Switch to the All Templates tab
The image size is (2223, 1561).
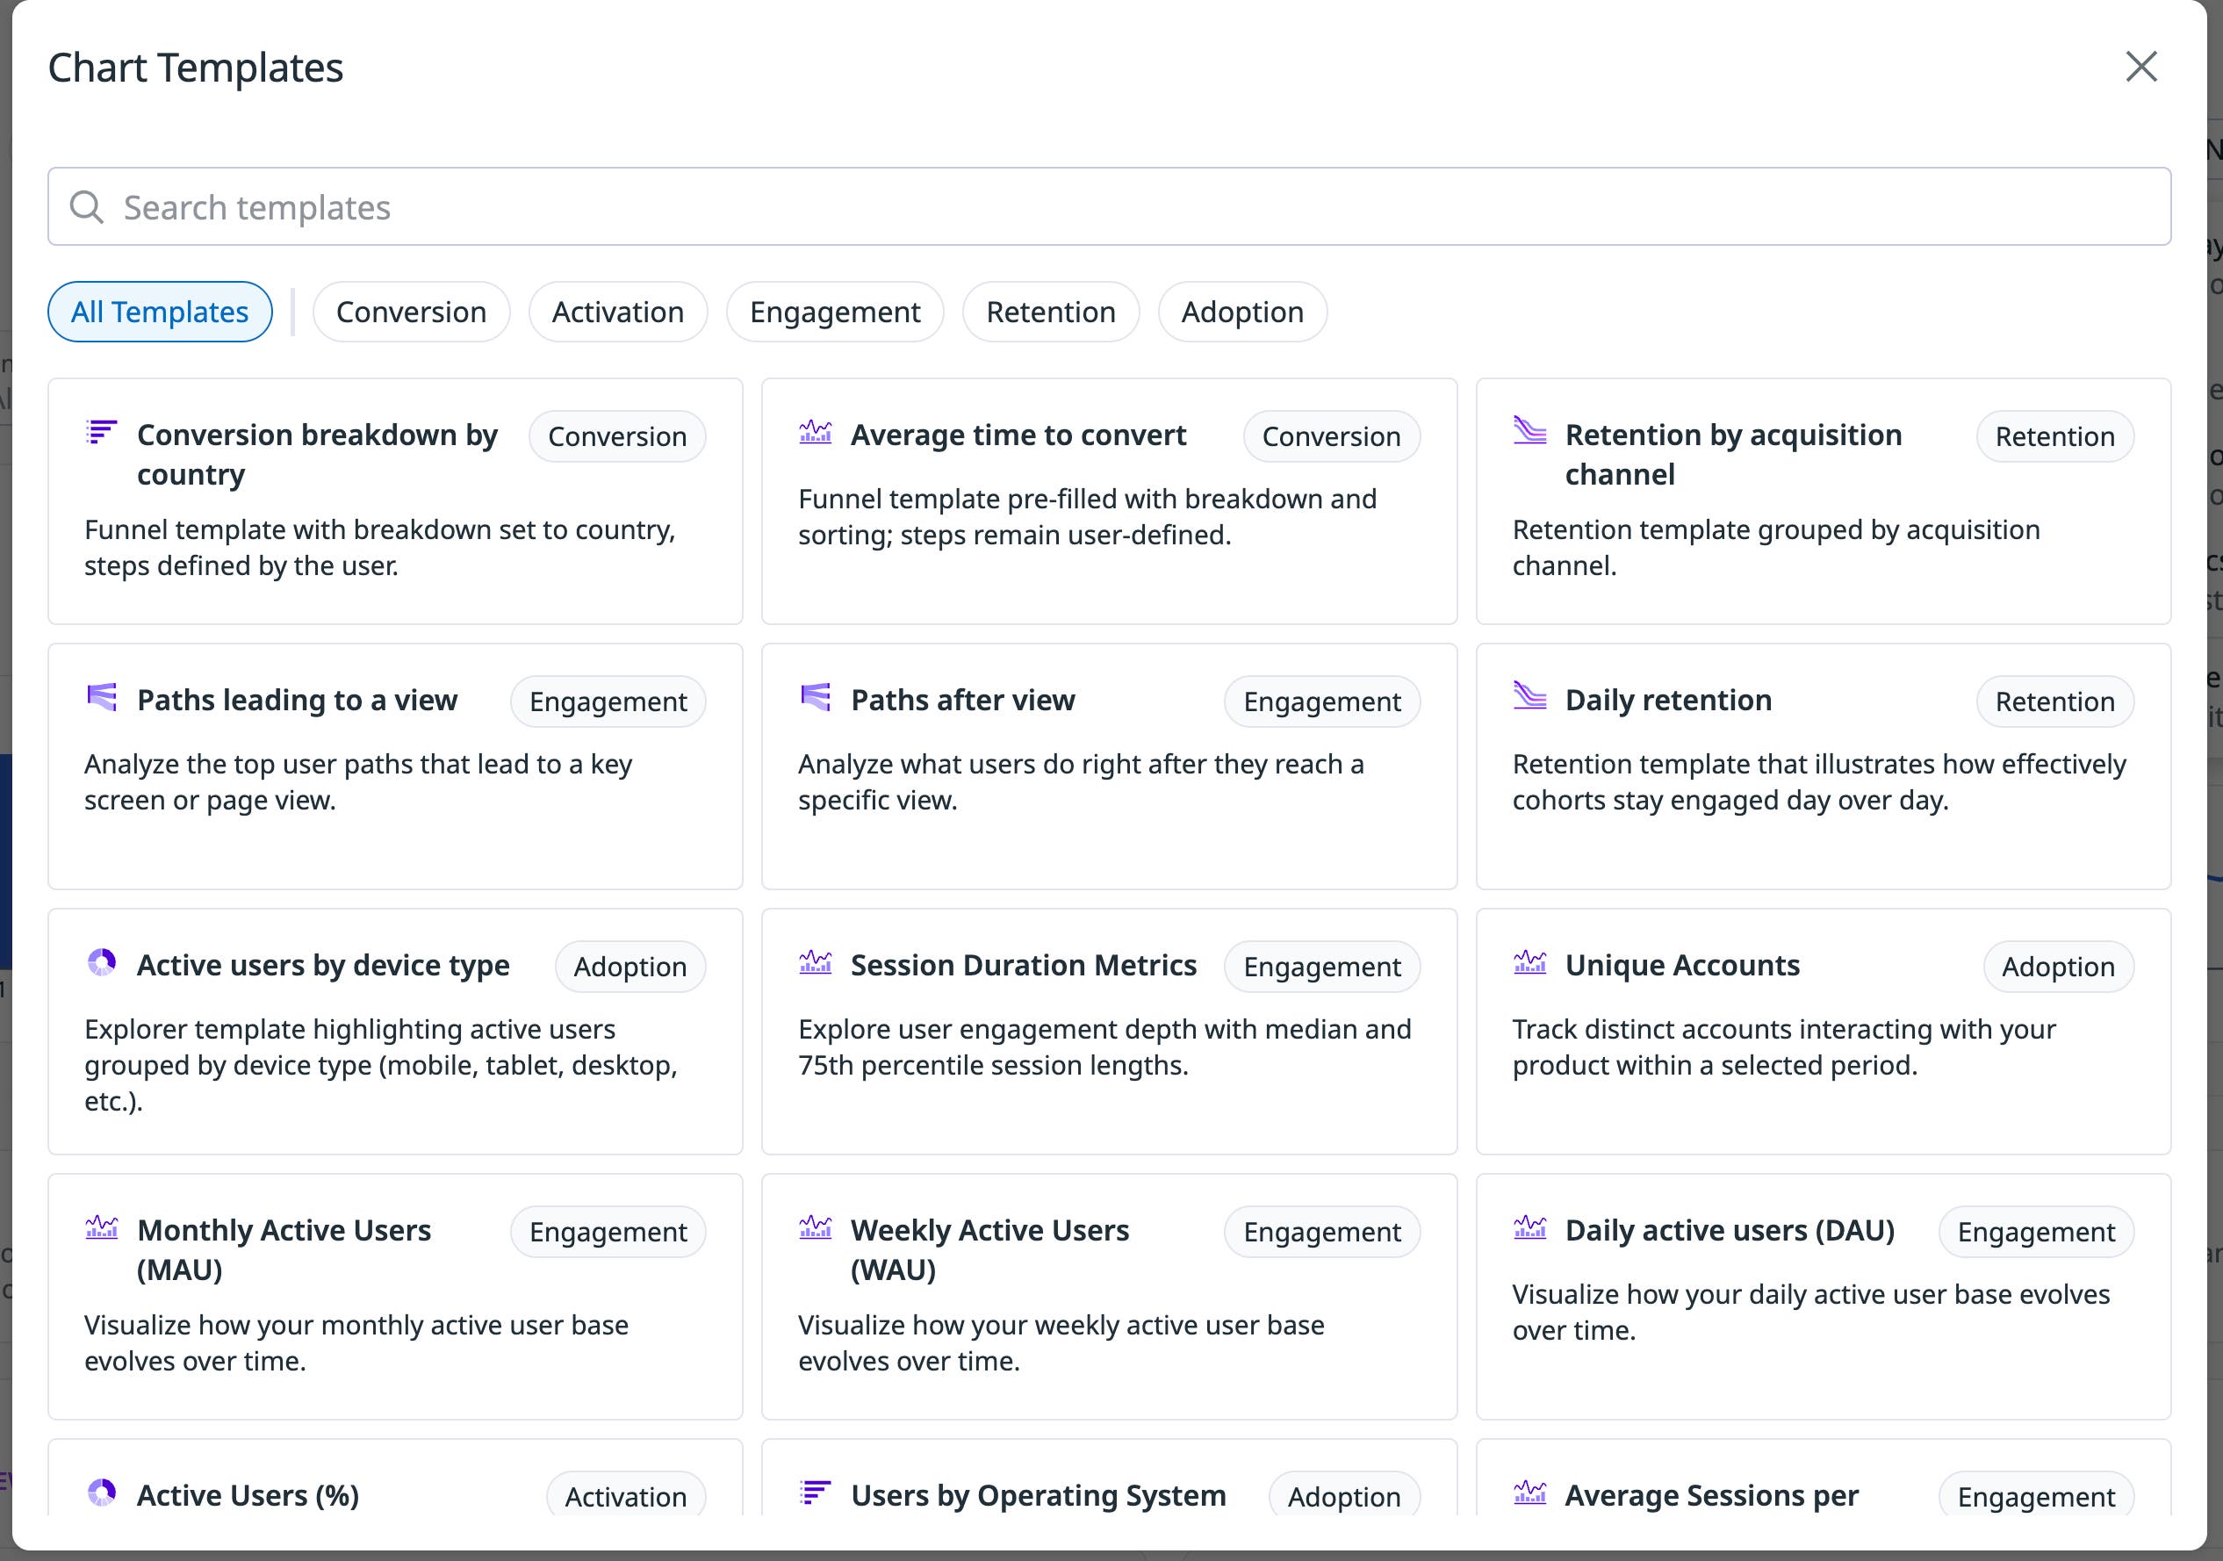(x=159, y=312)
